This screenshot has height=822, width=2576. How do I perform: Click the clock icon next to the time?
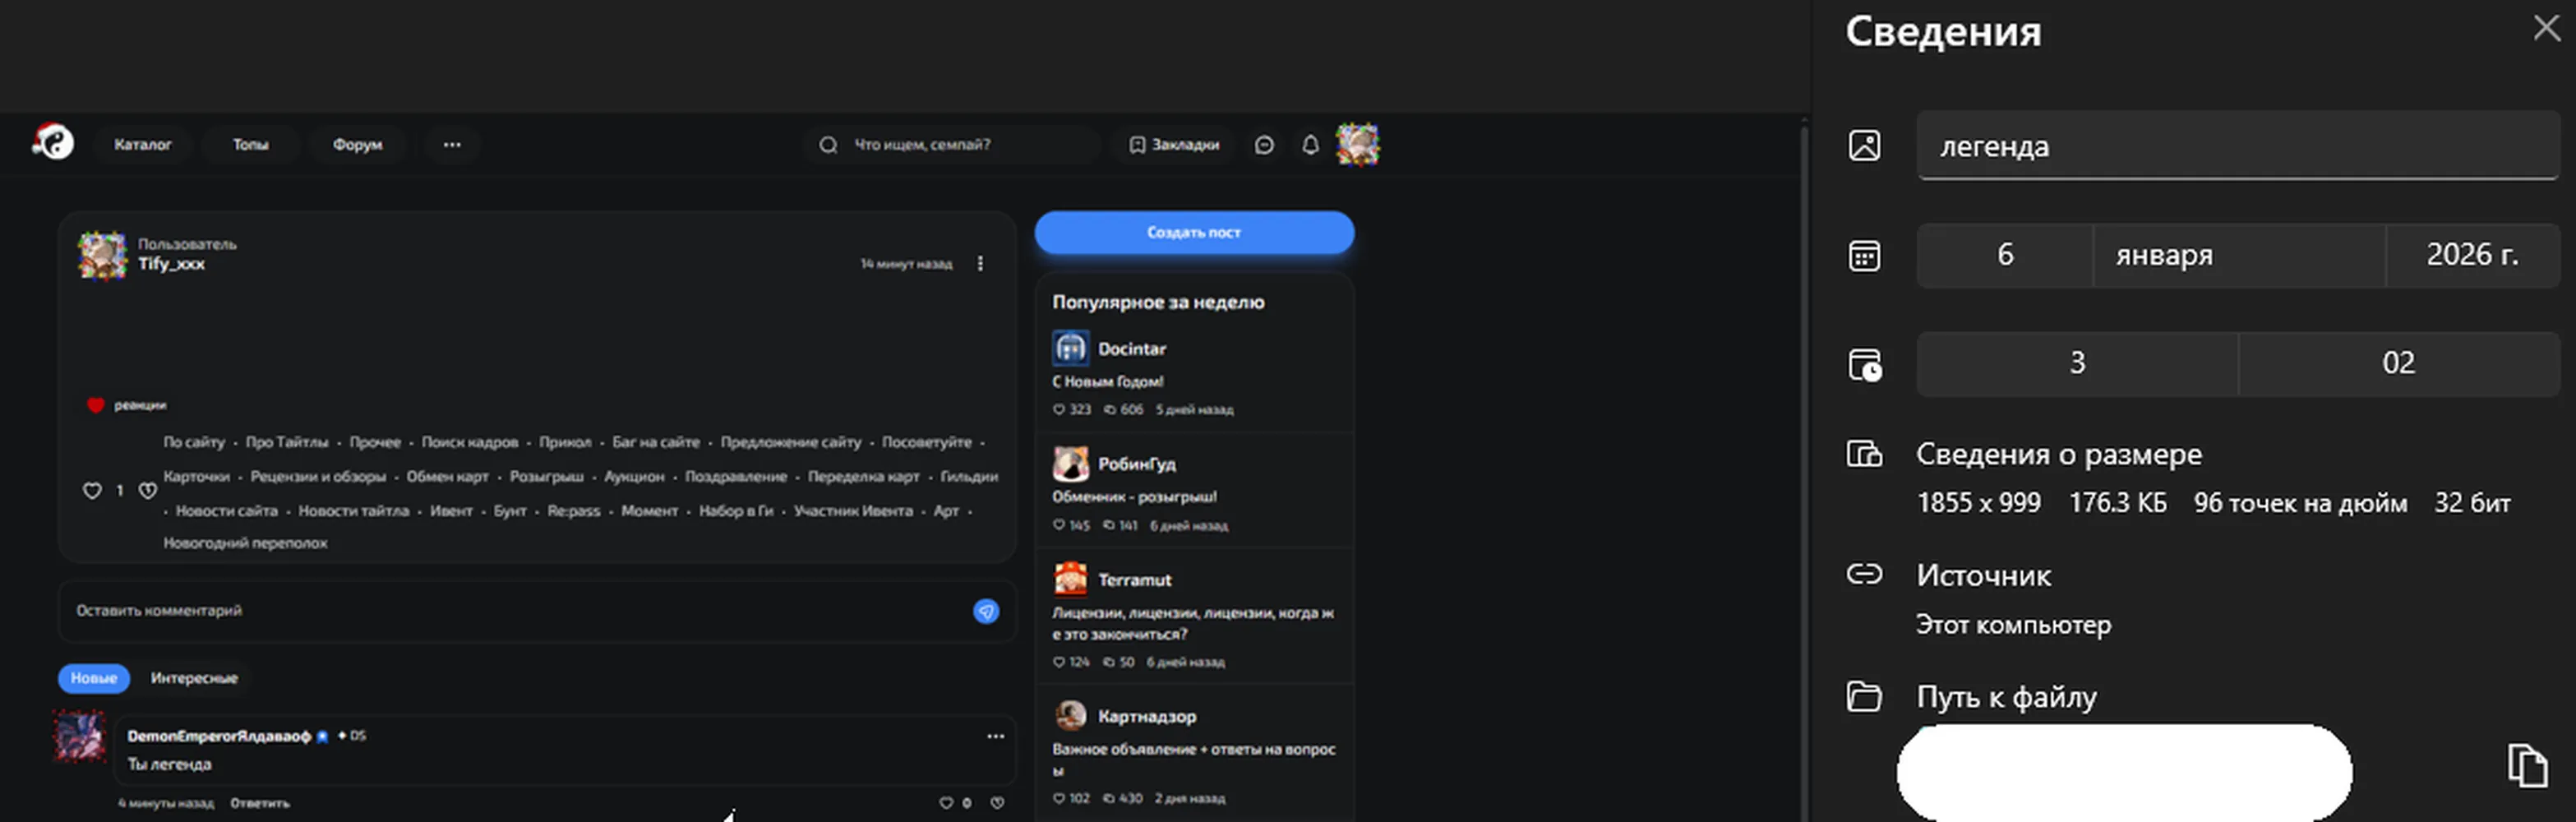[x=1864, y=364]
